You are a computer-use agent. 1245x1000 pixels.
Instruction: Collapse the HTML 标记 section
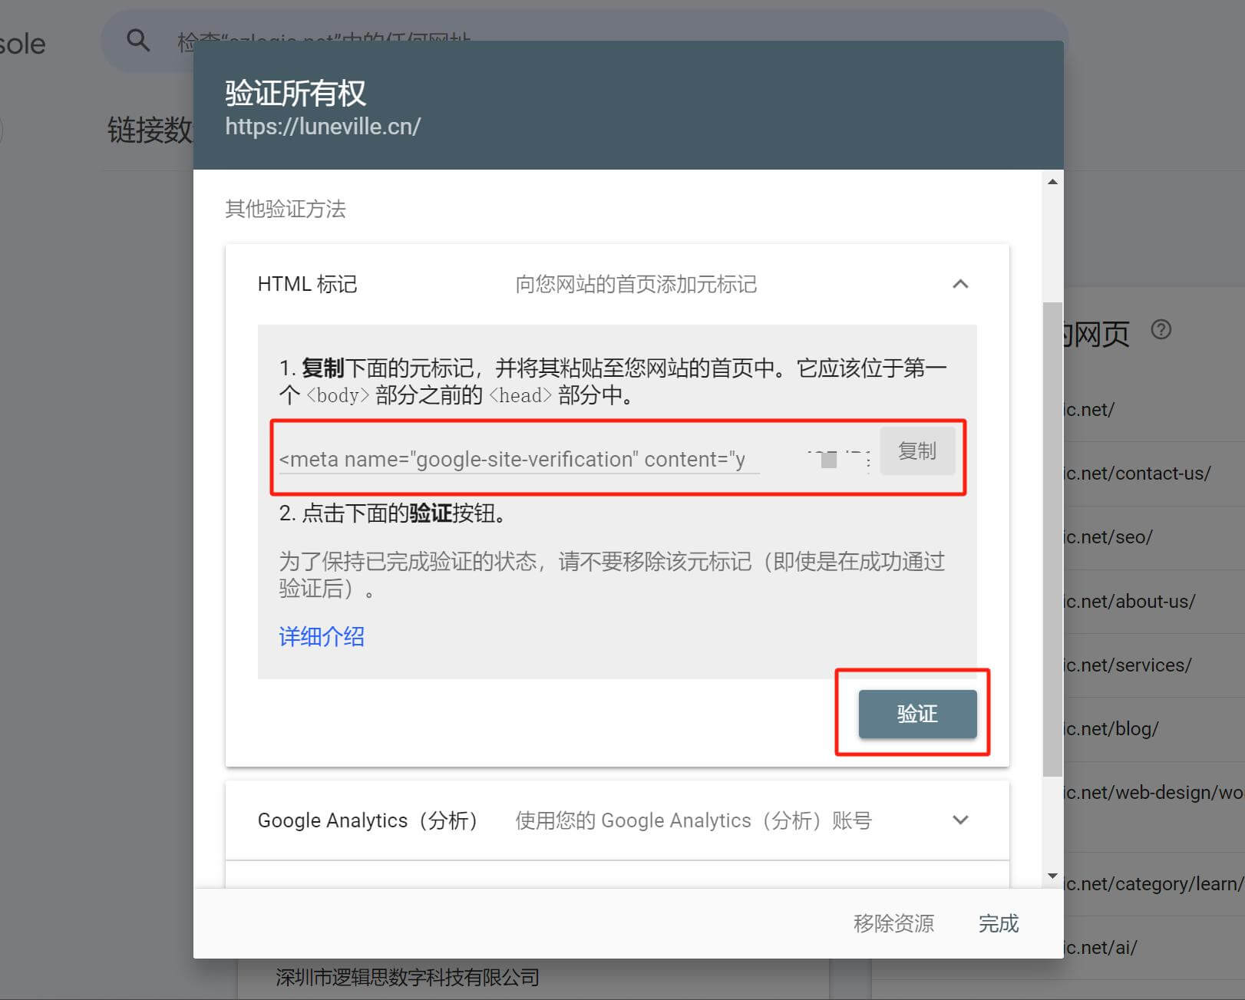961,284
